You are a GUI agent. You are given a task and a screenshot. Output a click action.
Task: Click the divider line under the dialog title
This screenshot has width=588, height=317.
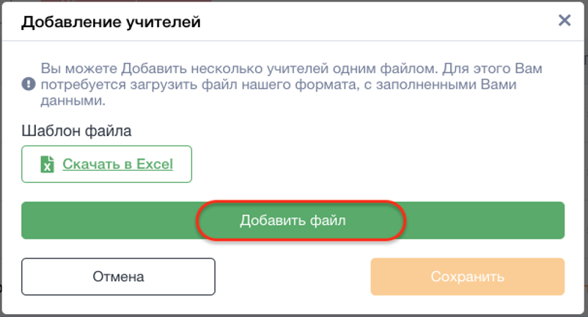click(293, 40)
